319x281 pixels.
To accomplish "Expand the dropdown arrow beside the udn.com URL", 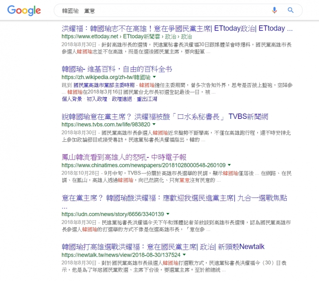I will tap(168, 214).
